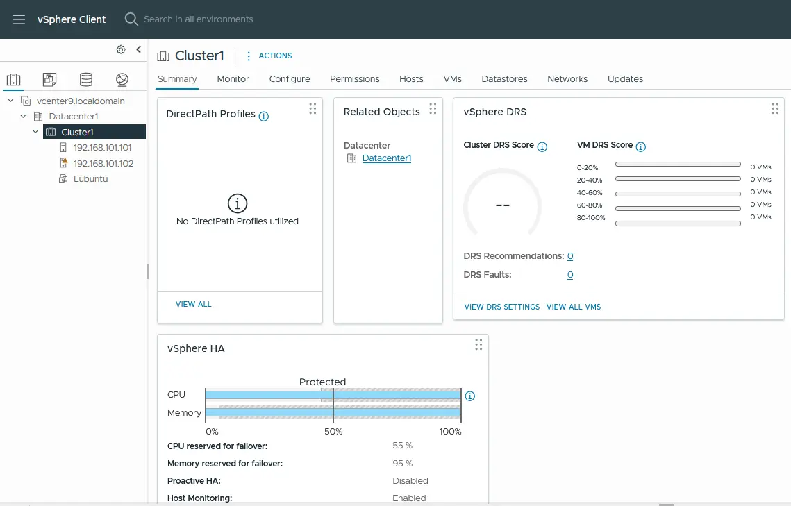Collapse the Datacenter1 tree node
Screen dimensions: 791x506
23,116
